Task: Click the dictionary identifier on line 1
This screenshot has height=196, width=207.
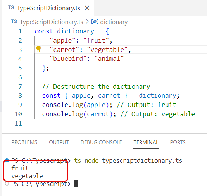Action: [x=76, y=31]
